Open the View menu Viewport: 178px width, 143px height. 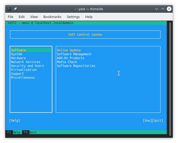click(34, 17)
